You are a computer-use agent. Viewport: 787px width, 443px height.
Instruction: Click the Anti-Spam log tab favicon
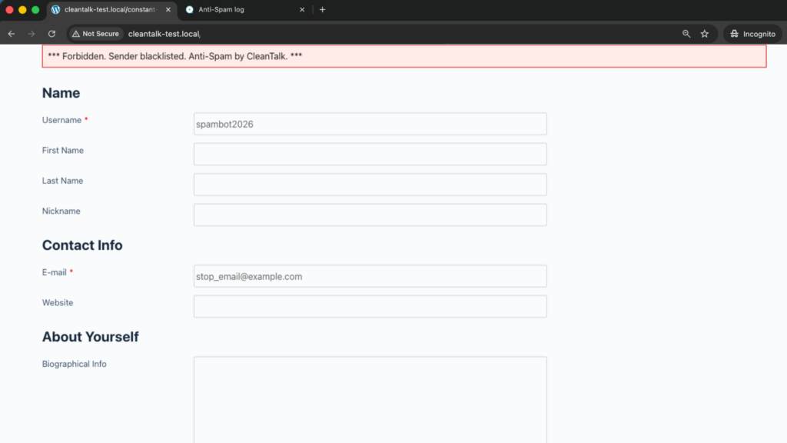[190, 9]
